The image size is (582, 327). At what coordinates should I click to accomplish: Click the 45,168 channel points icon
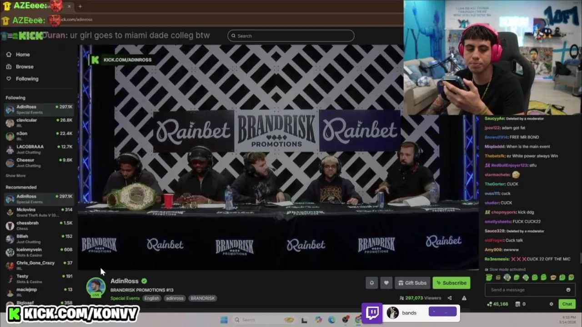coord(497,304)
